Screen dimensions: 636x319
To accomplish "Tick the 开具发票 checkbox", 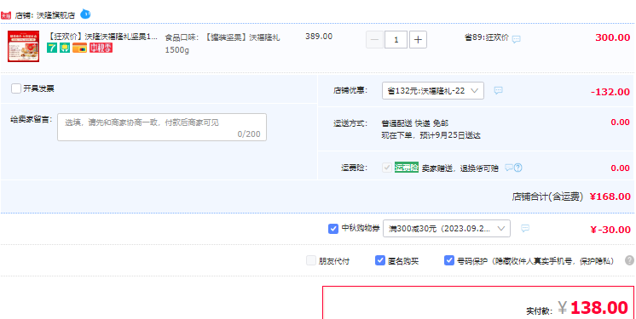I will point(16,88).
